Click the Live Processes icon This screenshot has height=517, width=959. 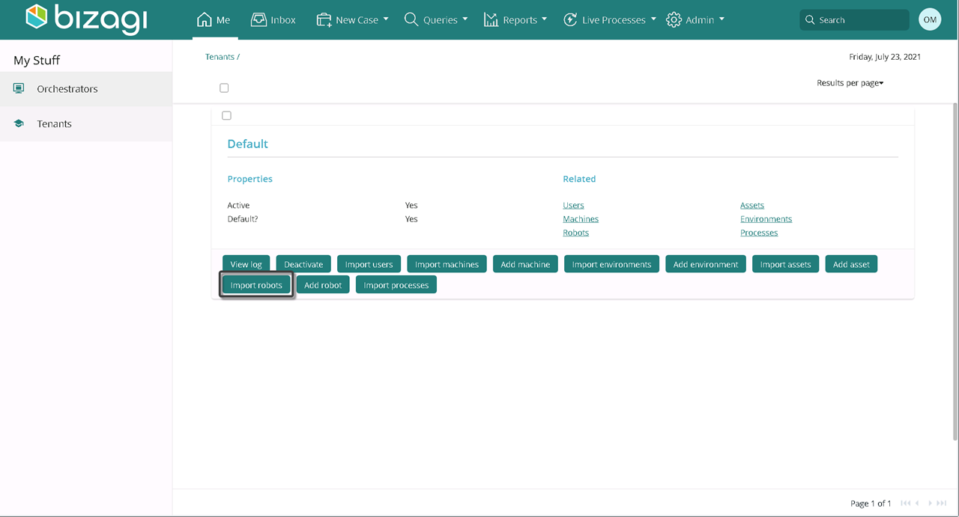point(570,19)
